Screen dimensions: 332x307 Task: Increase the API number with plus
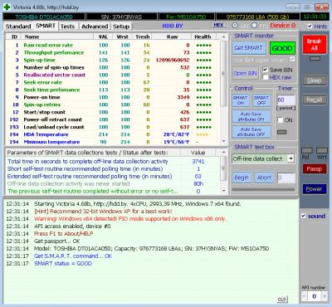click(x=324, y=296)
